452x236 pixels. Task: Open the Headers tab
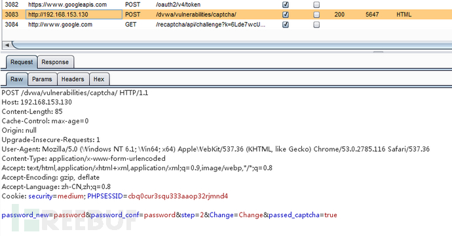point(73,79)
